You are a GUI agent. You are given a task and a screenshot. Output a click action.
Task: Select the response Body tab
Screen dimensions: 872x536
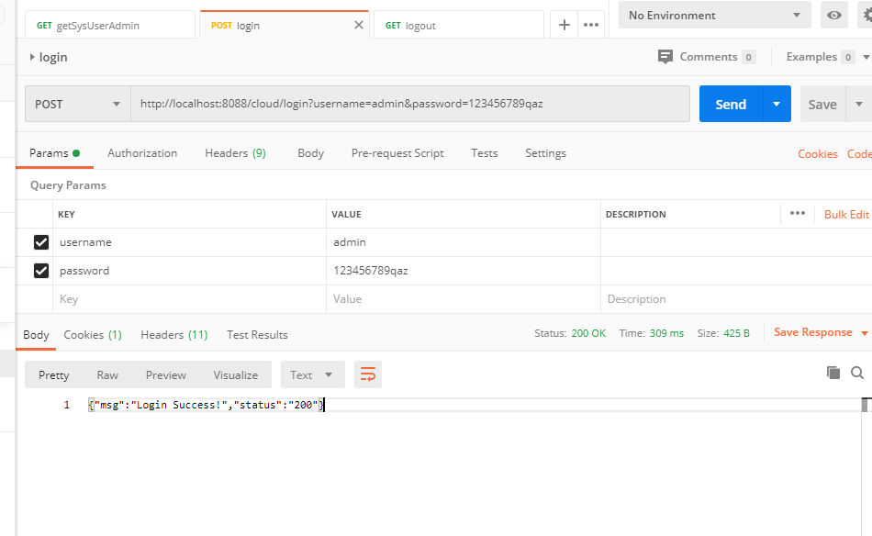pos(36,335)
